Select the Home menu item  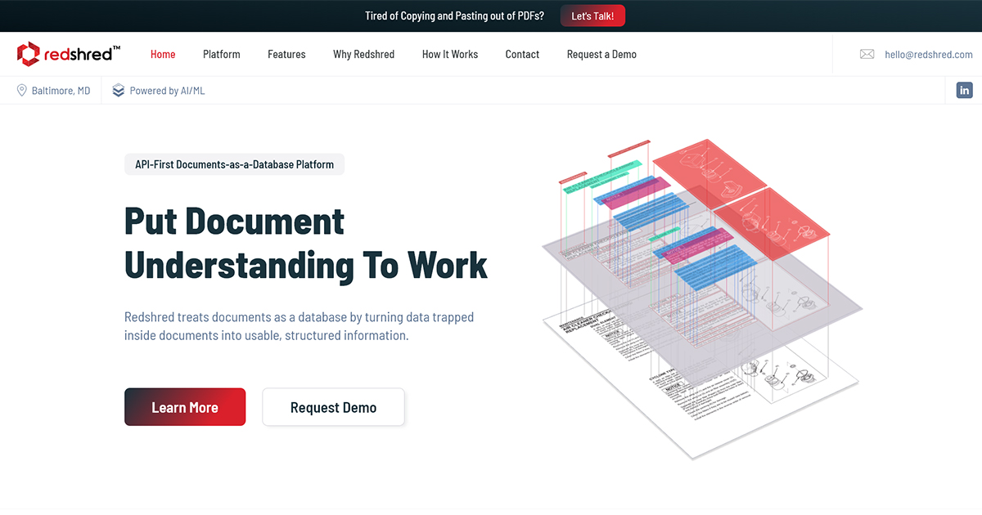(163, 54)
